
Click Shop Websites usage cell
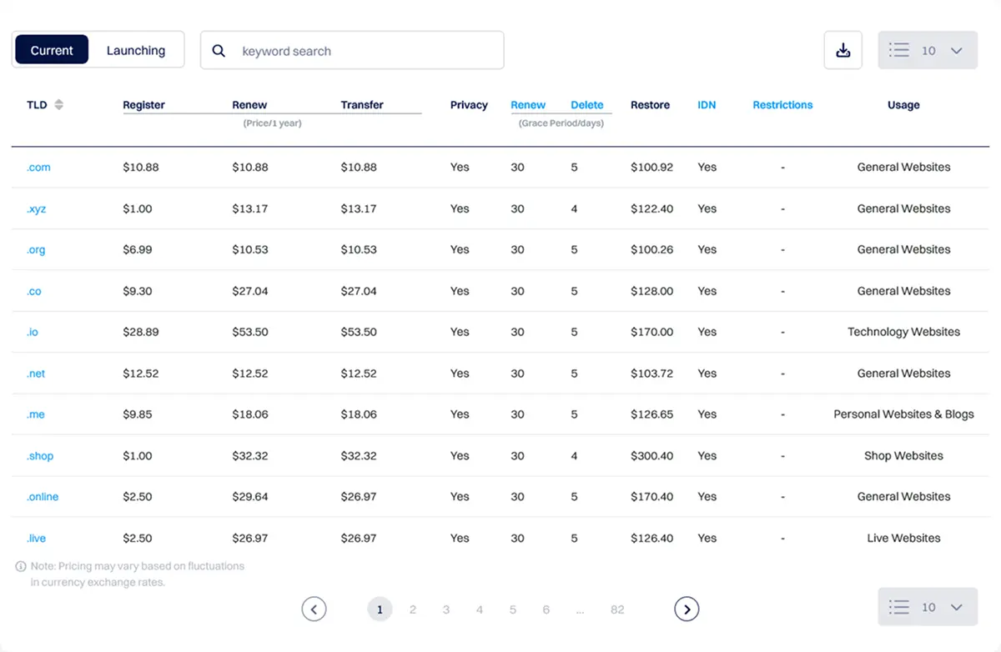pyautogui.click(x=903, y=456)
